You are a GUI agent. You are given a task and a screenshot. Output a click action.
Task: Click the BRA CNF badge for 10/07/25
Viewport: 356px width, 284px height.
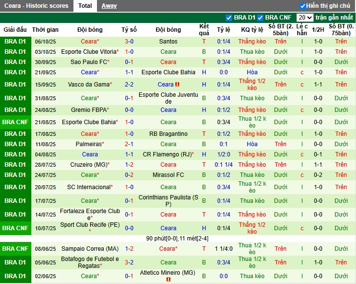[15, 228]
